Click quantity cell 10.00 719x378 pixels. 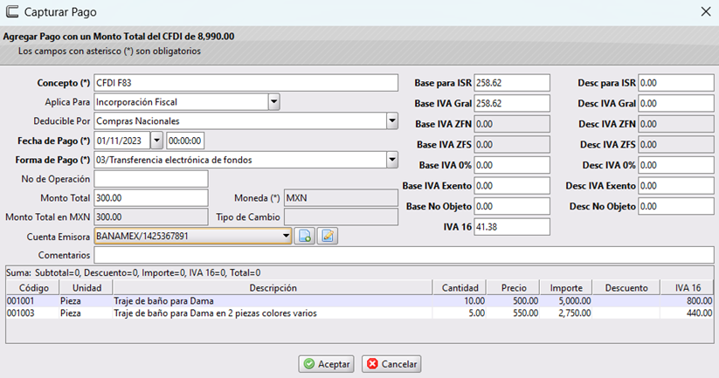pyautogui.click(x=460, y=301)
